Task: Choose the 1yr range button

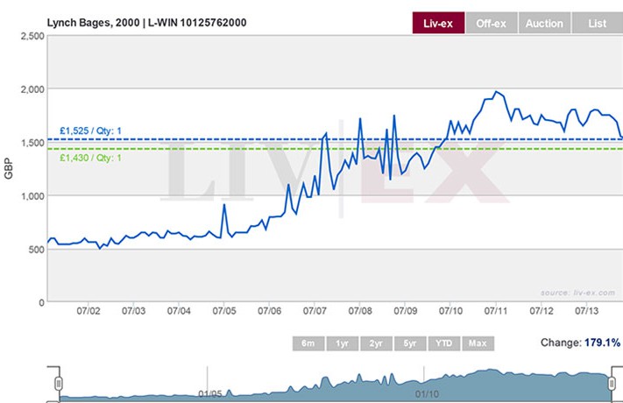Action: point(342,343)
